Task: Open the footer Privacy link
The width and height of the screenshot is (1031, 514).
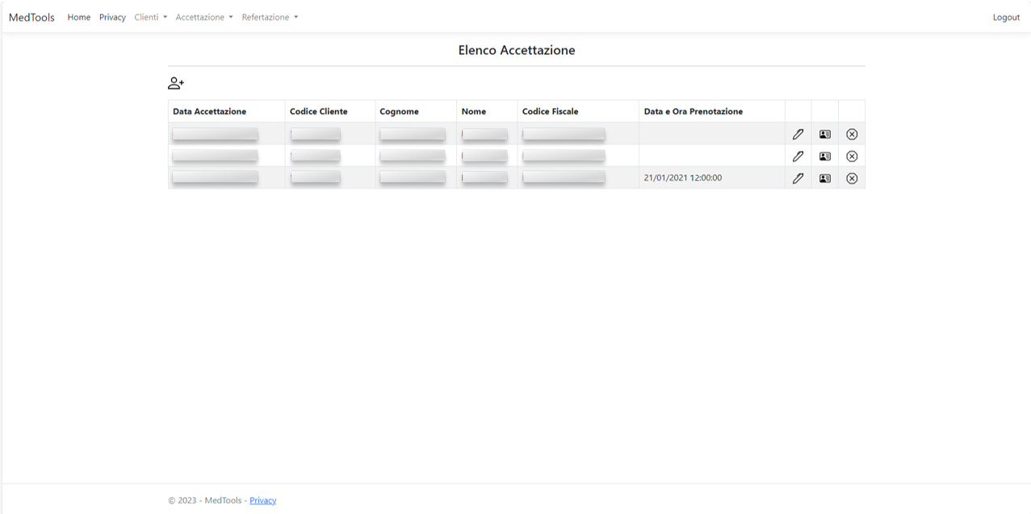Action: 263,500
